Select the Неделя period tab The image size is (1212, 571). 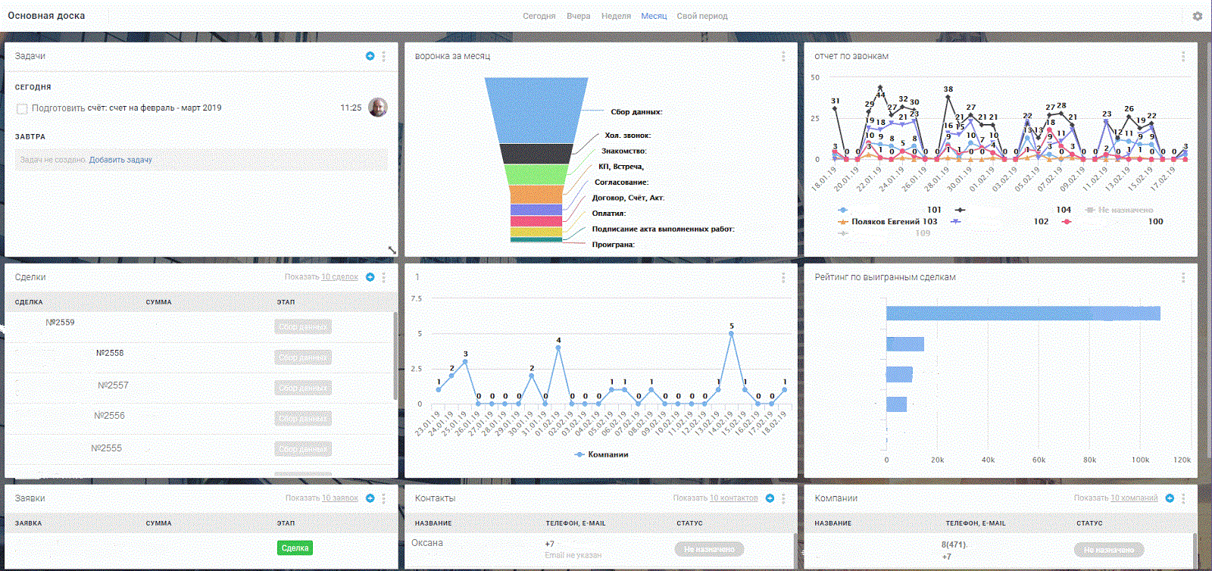point(616,16)
